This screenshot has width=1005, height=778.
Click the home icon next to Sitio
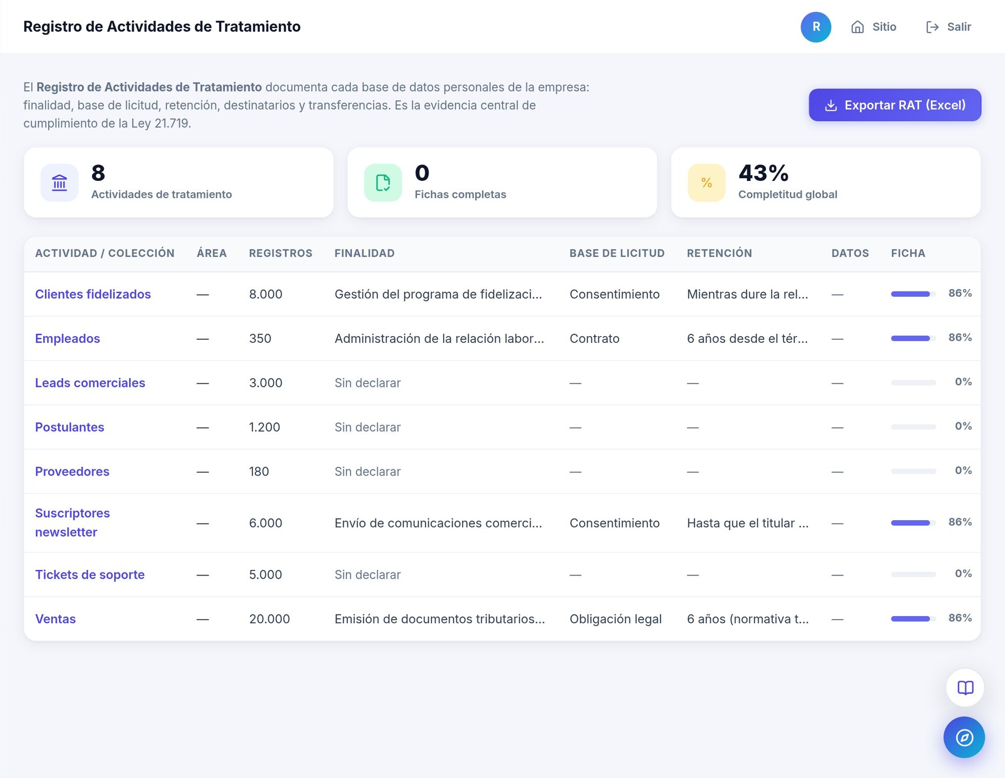[x=857, y=27]
